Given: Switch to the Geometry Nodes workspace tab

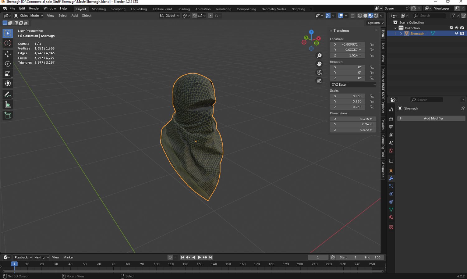Looking at the screenshot, I should click(274, 9).
